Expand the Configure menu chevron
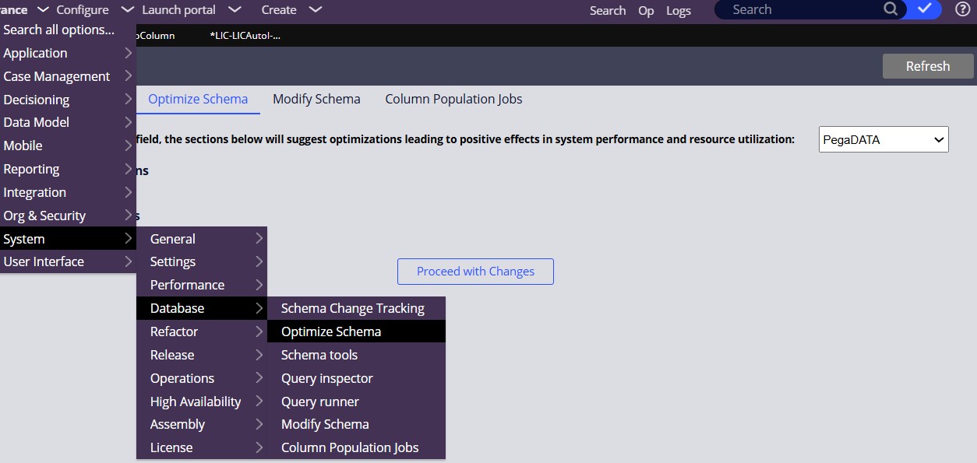 click(127, 10)
